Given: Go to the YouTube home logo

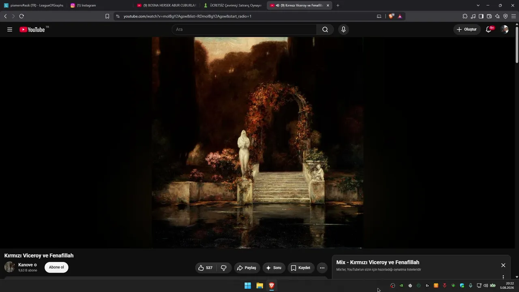Looking at the screenshot, I should click(x=32, y=29).
